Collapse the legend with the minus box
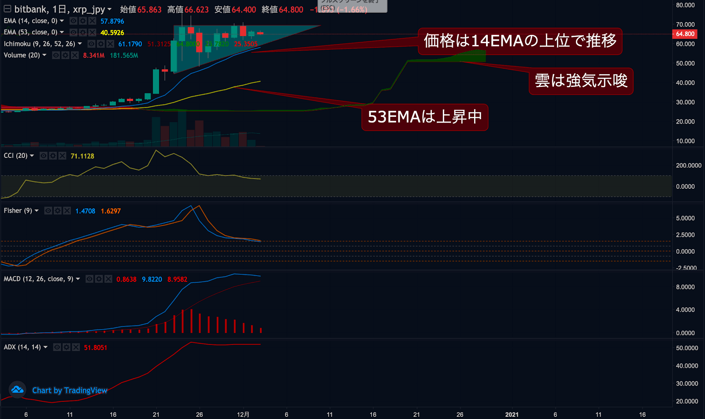705x419 pixels. point(7,9)
